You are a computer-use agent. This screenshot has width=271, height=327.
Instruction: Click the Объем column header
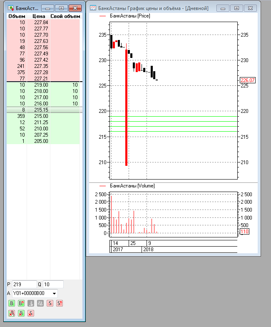click(17, 16)
